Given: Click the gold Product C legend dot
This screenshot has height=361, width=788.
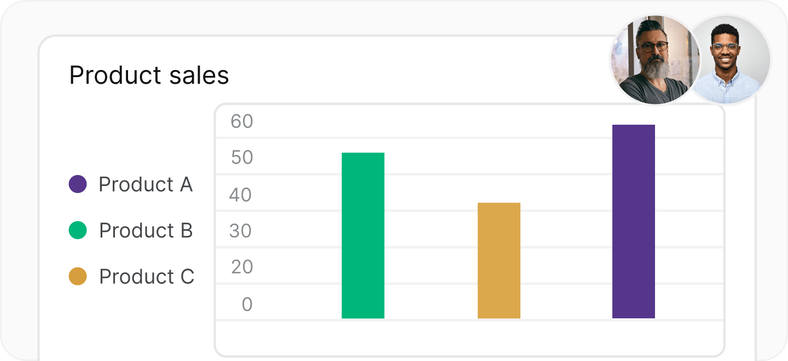Looking at the screenshot, I should 78,276.
